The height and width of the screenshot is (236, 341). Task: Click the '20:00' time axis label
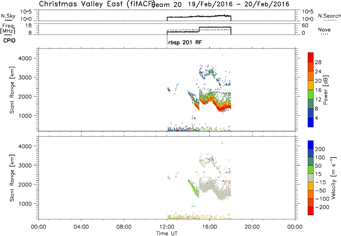click(x=252, y=227)
